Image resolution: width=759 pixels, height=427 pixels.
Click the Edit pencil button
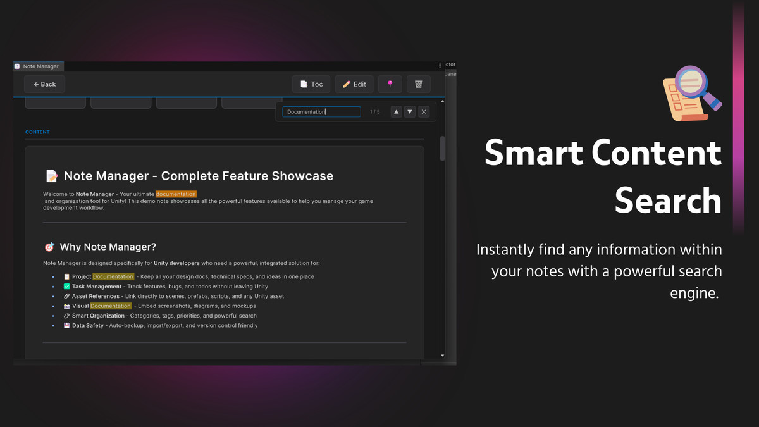354,84
